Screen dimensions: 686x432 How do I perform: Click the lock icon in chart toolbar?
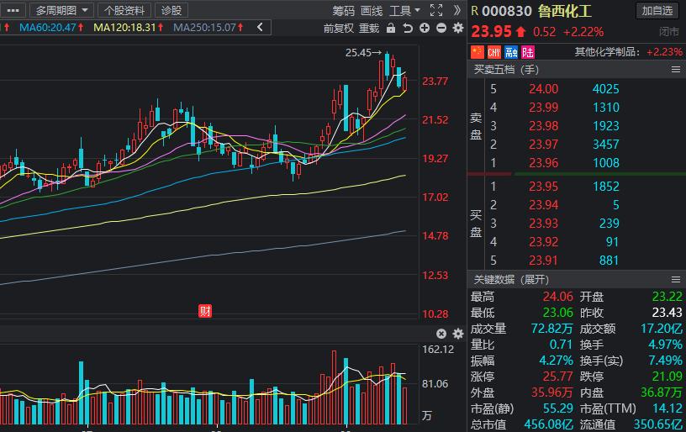[x=391, y=28]
